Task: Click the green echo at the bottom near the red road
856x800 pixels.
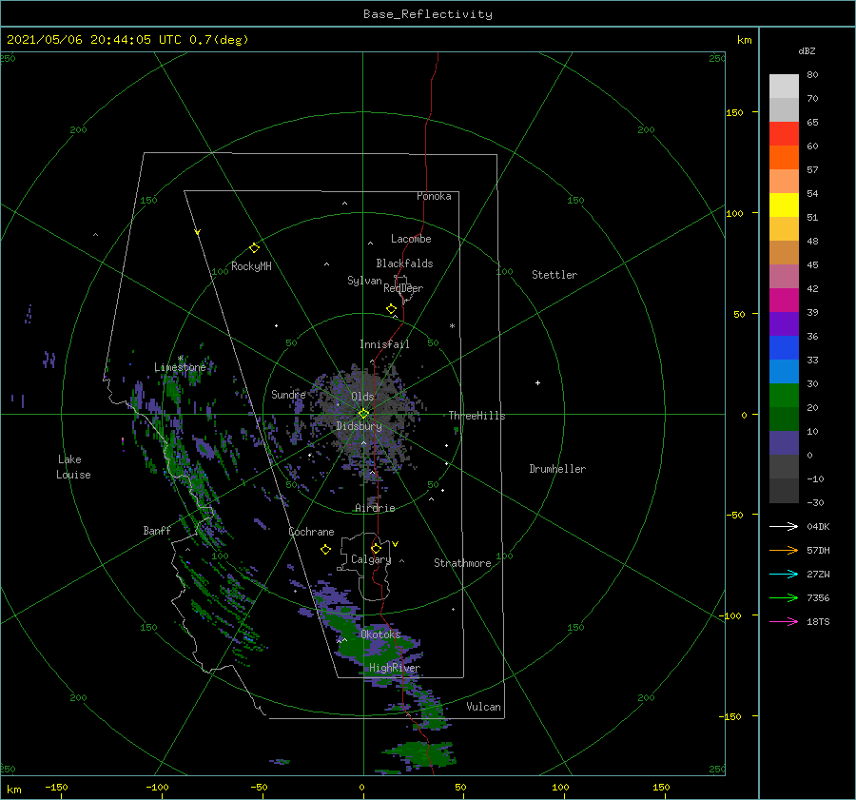Action: [423, 753]
